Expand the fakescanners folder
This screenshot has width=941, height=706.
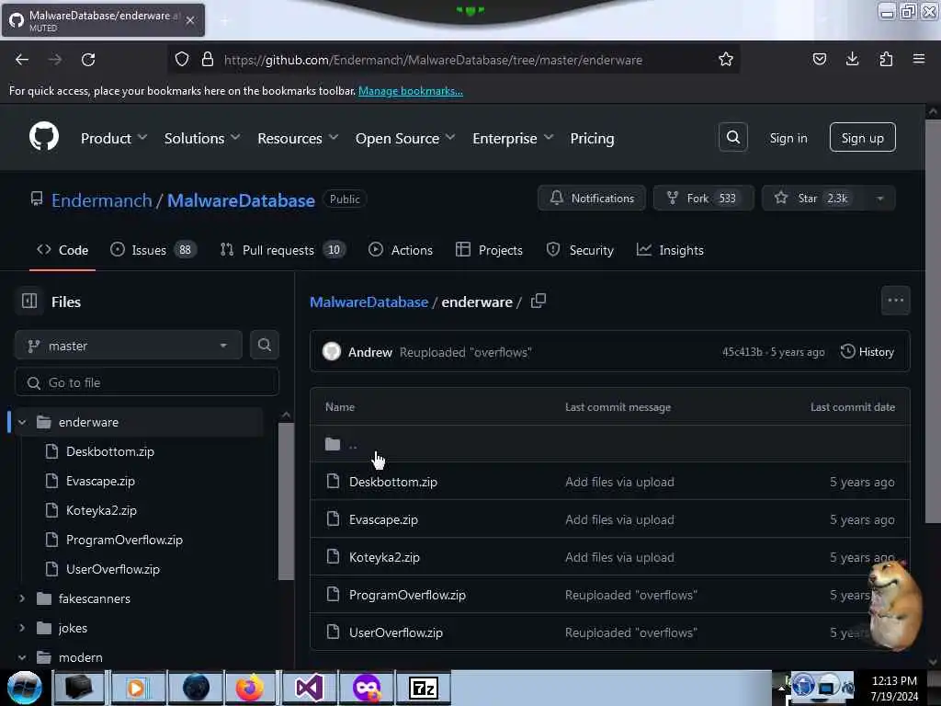pos(22,598)
